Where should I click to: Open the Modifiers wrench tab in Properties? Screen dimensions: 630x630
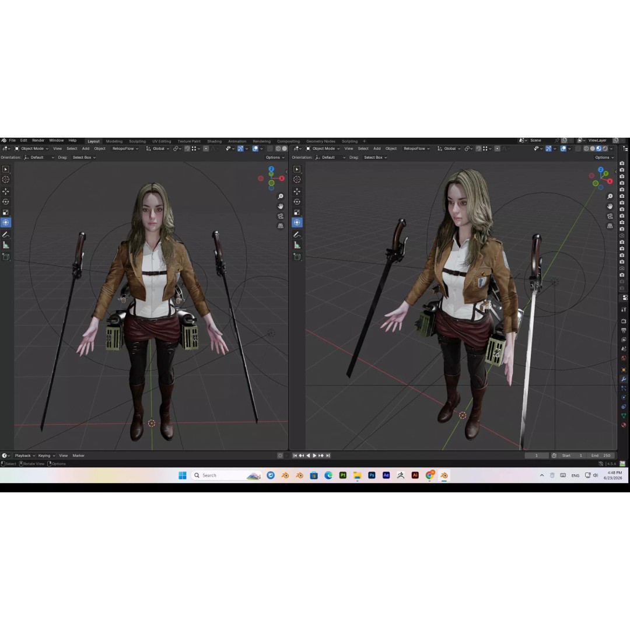(x=624, y=379)
